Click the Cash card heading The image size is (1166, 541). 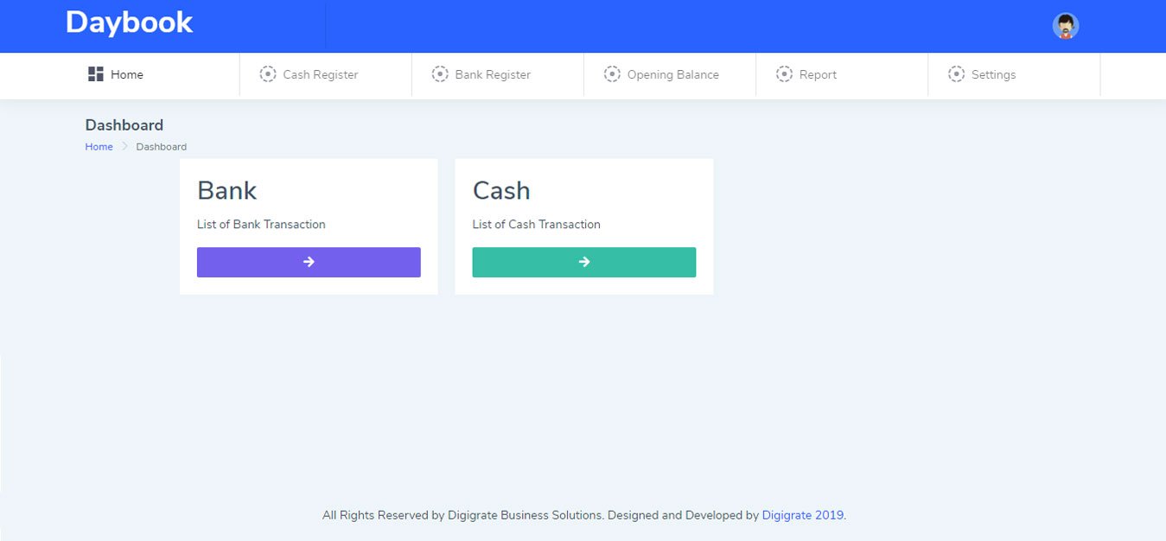(501, 190)
